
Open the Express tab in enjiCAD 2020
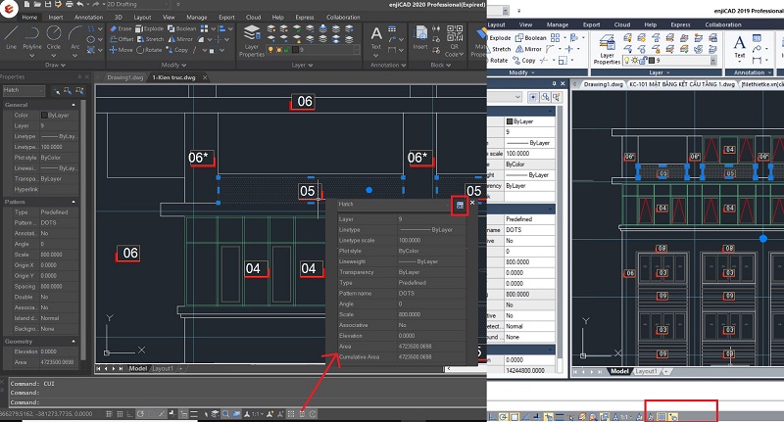pos(305,17)
